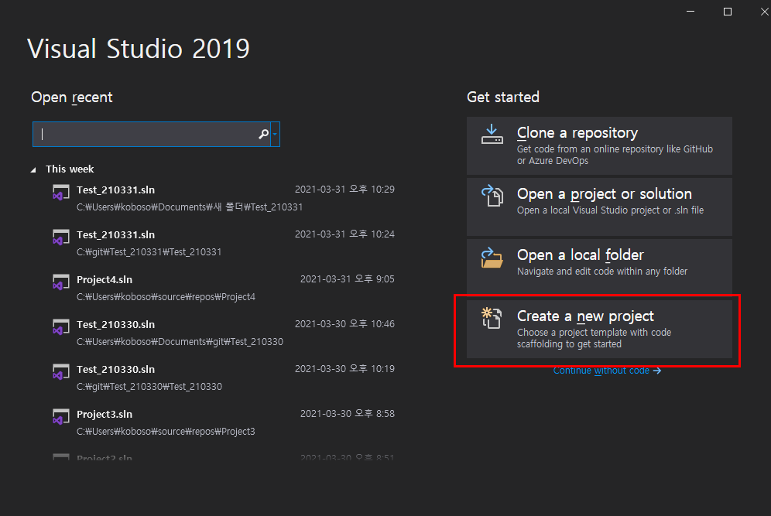The image size is (771, 516).
Task: Click solution icon next to Project4.sln
Action: (61, 282)
